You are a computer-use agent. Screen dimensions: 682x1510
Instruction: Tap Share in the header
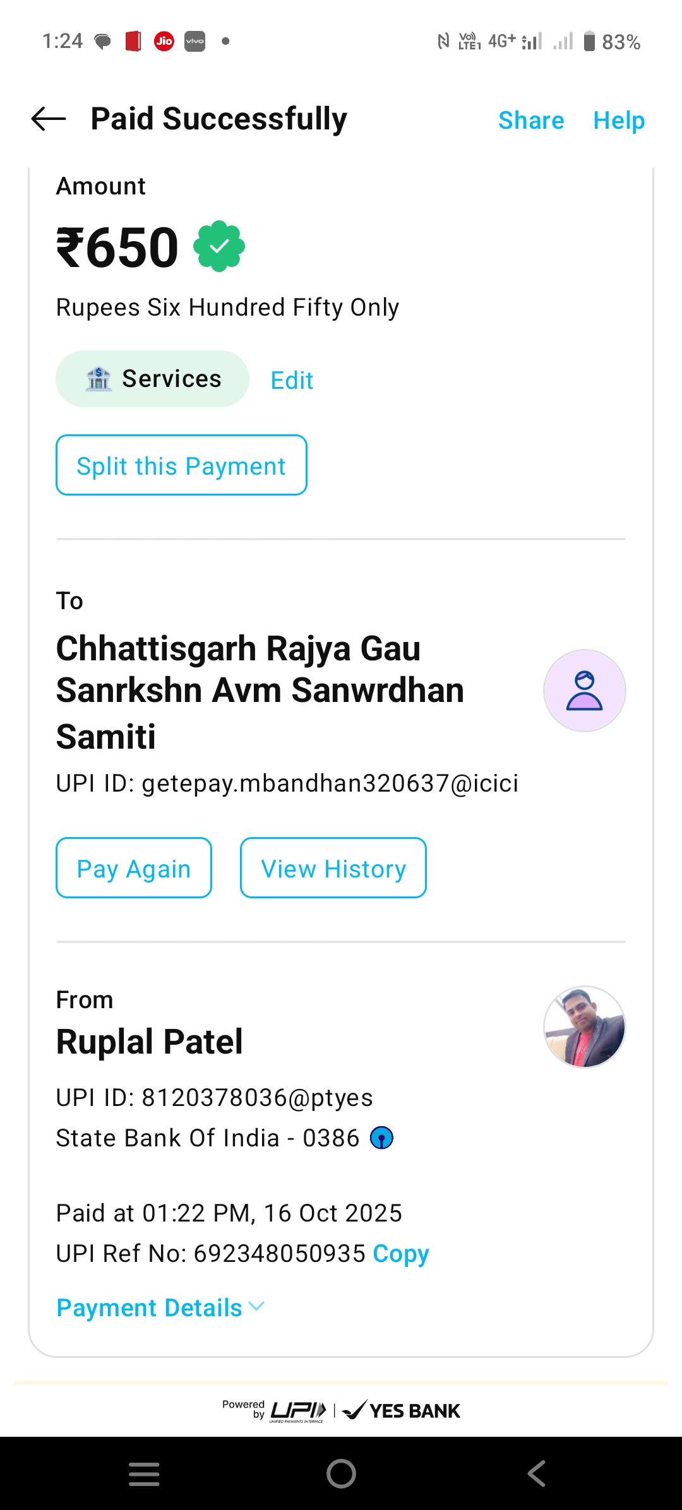[x=531, y=120]
